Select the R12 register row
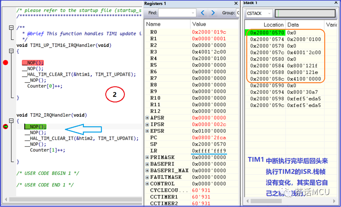Screen dimensions: 341x207 191,111
